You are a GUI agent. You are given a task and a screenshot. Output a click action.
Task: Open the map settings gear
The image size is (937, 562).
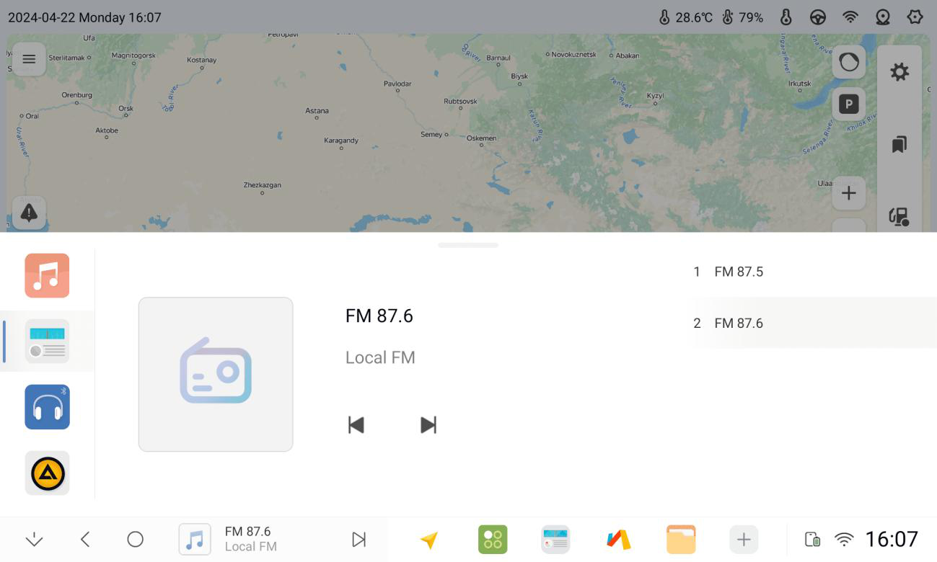coord(899,72)
